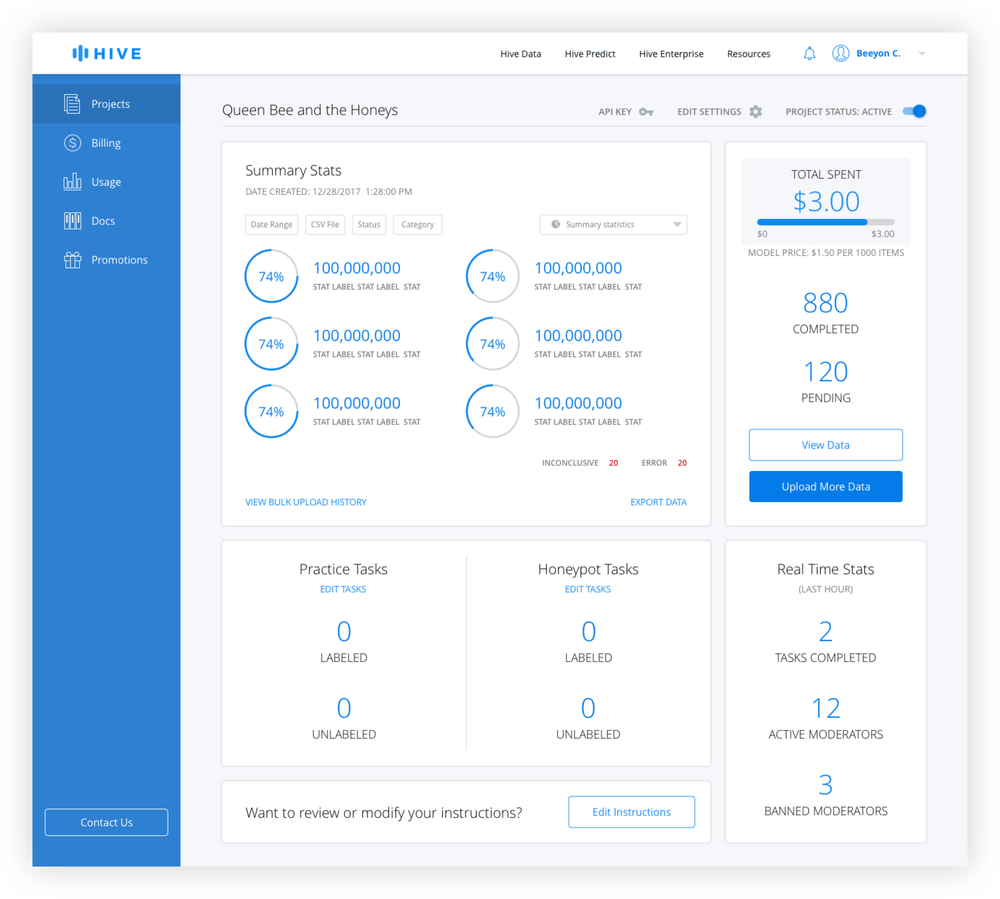This screenshot has height=899, width=1000.
Task: Click the Promotions gift icon
Action: pos(72,259)
